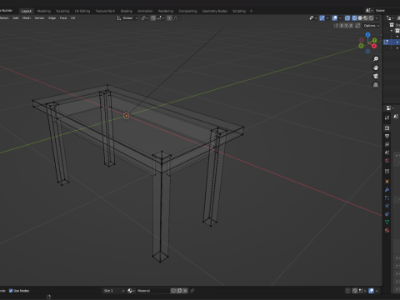
Task: Select wireframe viewport shading
Action: (x=354, y=18)
